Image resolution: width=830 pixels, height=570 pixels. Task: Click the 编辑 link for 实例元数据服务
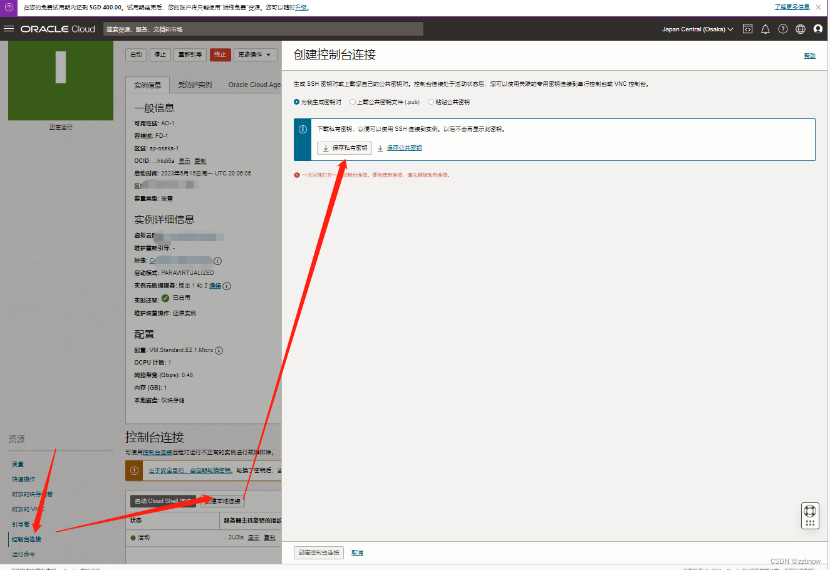[215, 286]
